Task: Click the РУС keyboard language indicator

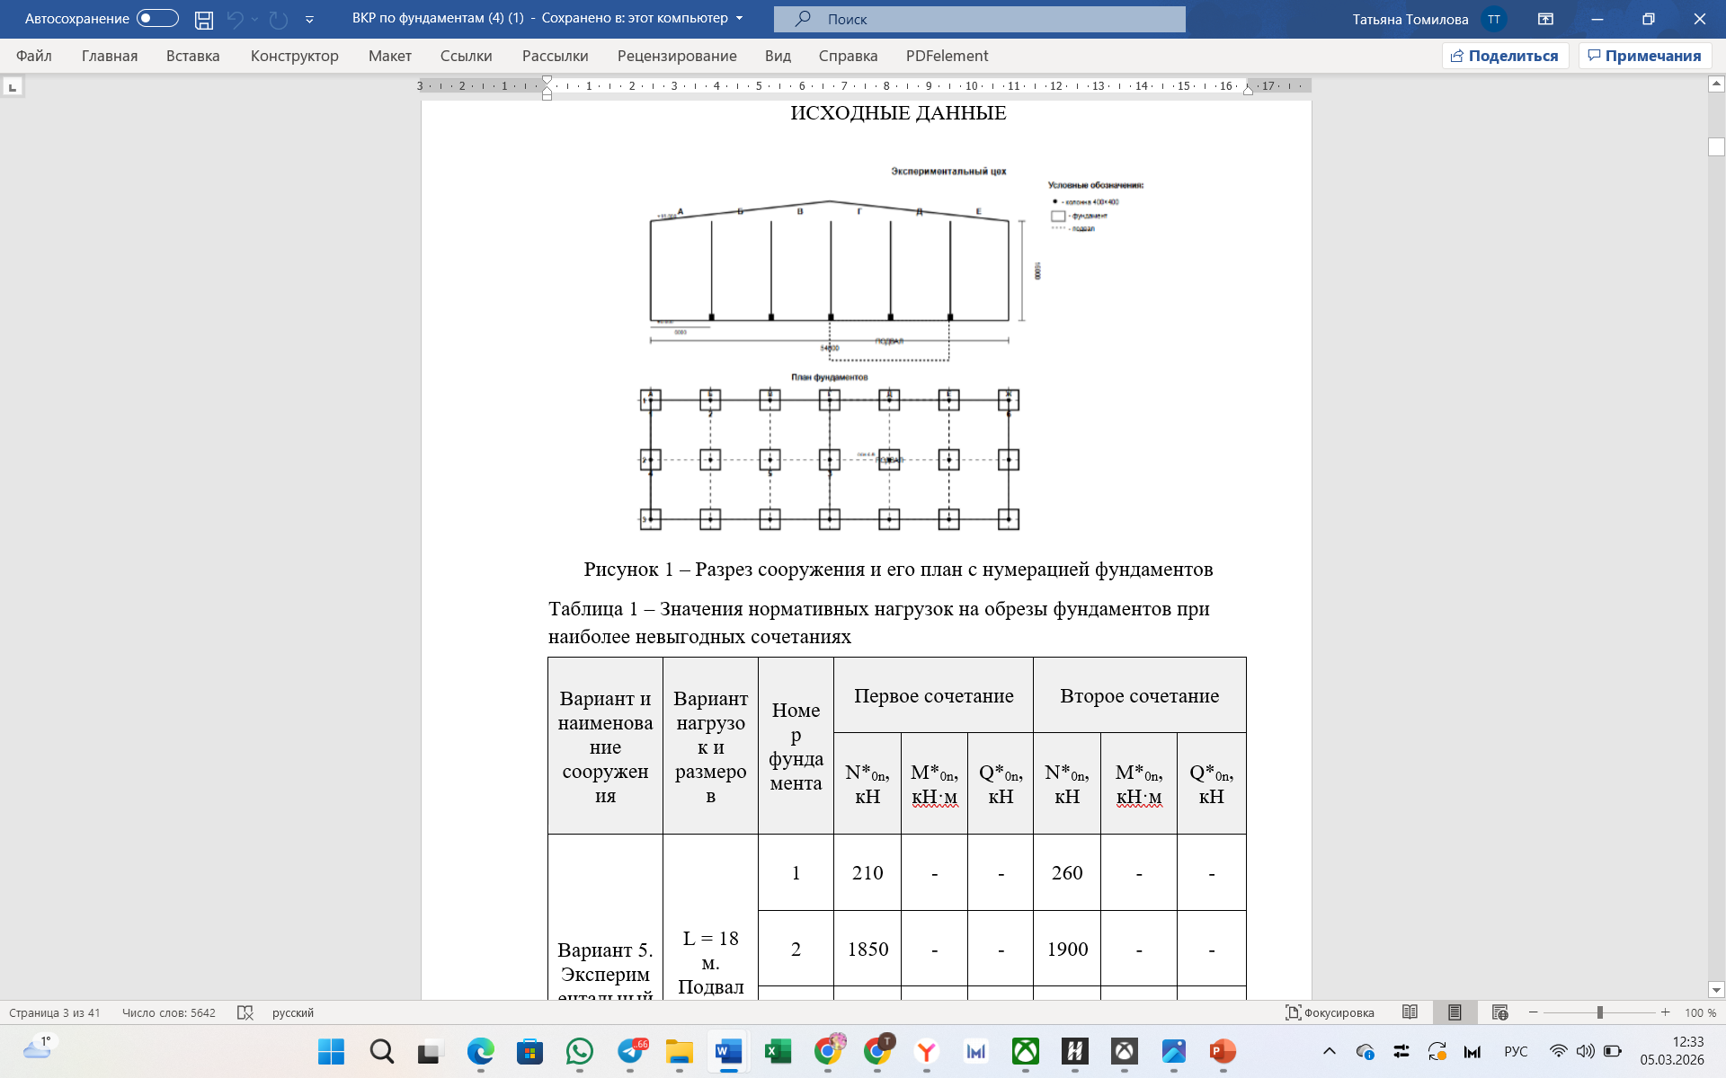Action: pyautogui.click(x=1516, y=1051)
